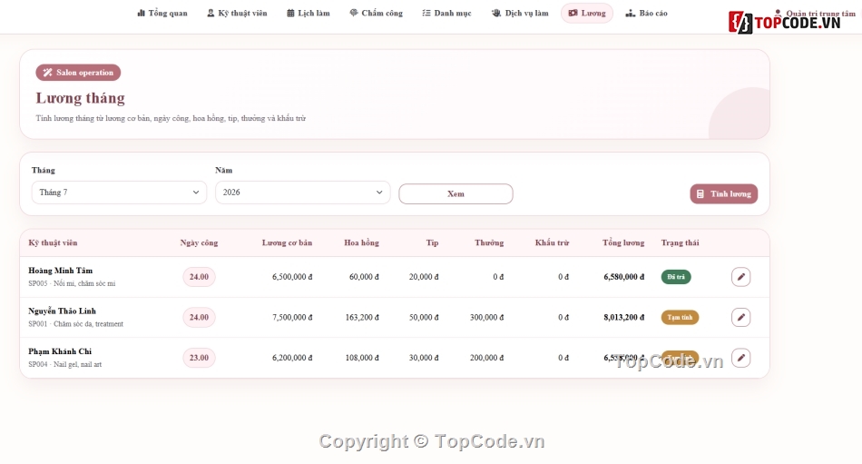
Task: Click the Báo cáo report icon
Action: point(630,13)
